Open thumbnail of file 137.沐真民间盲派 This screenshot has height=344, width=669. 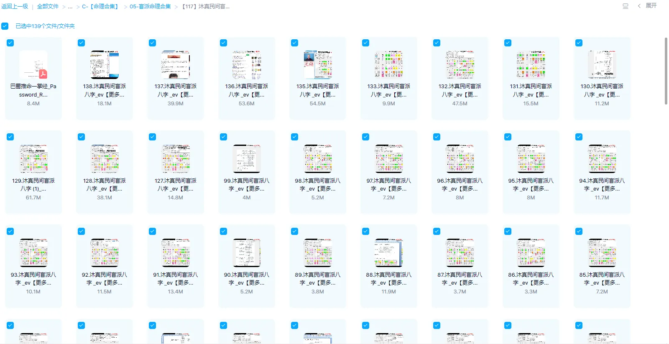(x=176, y=65)
